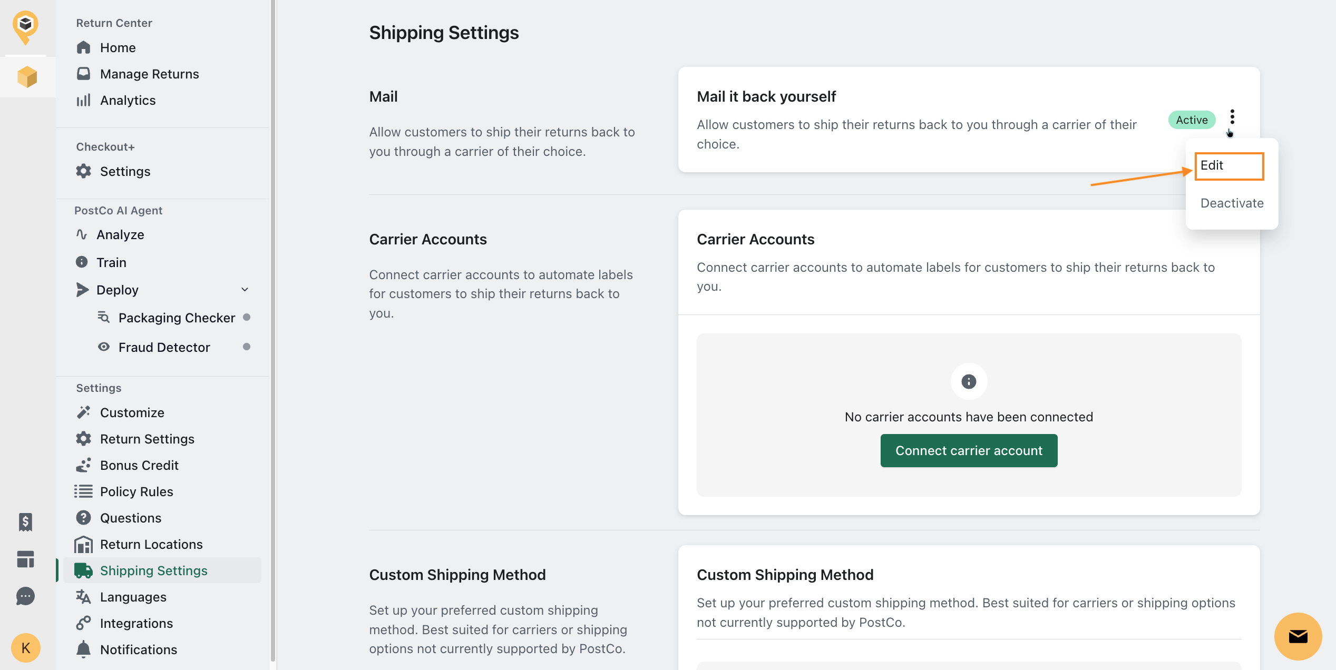Go to Manage Returns page

point(149,74)
